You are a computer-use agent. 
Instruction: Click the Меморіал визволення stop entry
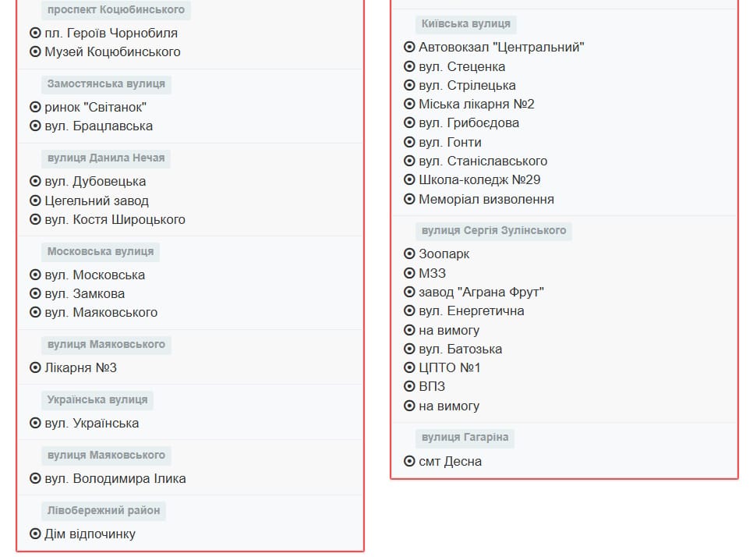(486, 199)
